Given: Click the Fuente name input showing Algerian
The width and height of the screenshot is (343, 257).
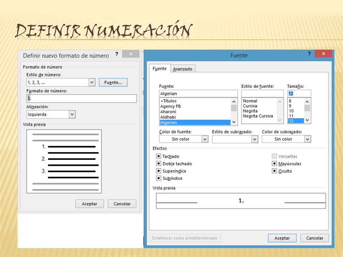Looking at the screenshot, I should point(198,94).
